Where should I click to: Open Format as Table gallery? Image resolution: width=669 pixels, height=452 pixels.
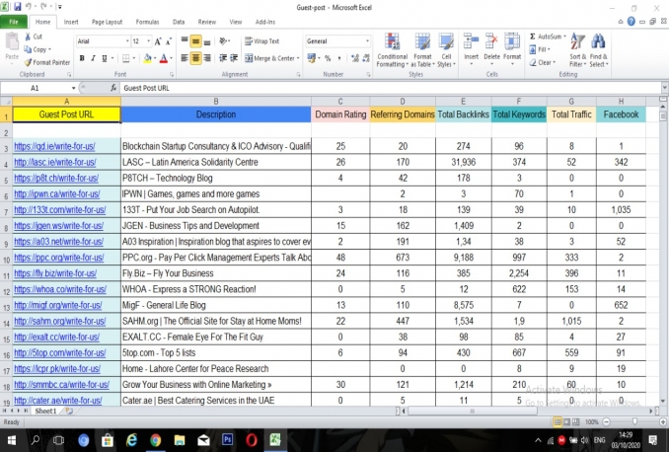coord(421,51)
